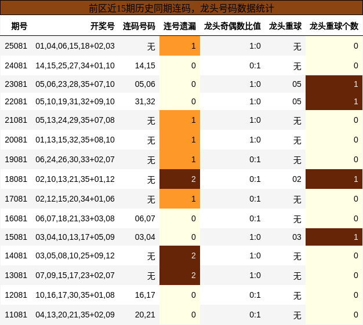Click draw numbers 04,13,20,21,35+02,09
This screenshot has height=325, width=363.
(x=75, y=315)
